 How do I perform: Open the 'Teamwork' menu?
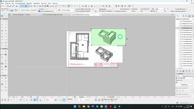tap(44, 3)
